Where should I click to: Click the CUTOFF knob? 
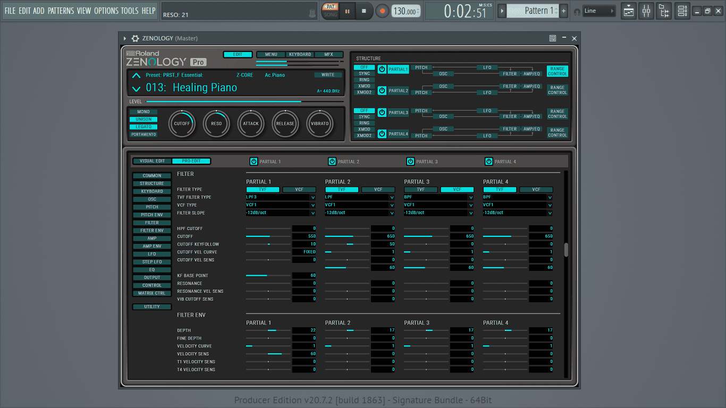coord(182,124)
